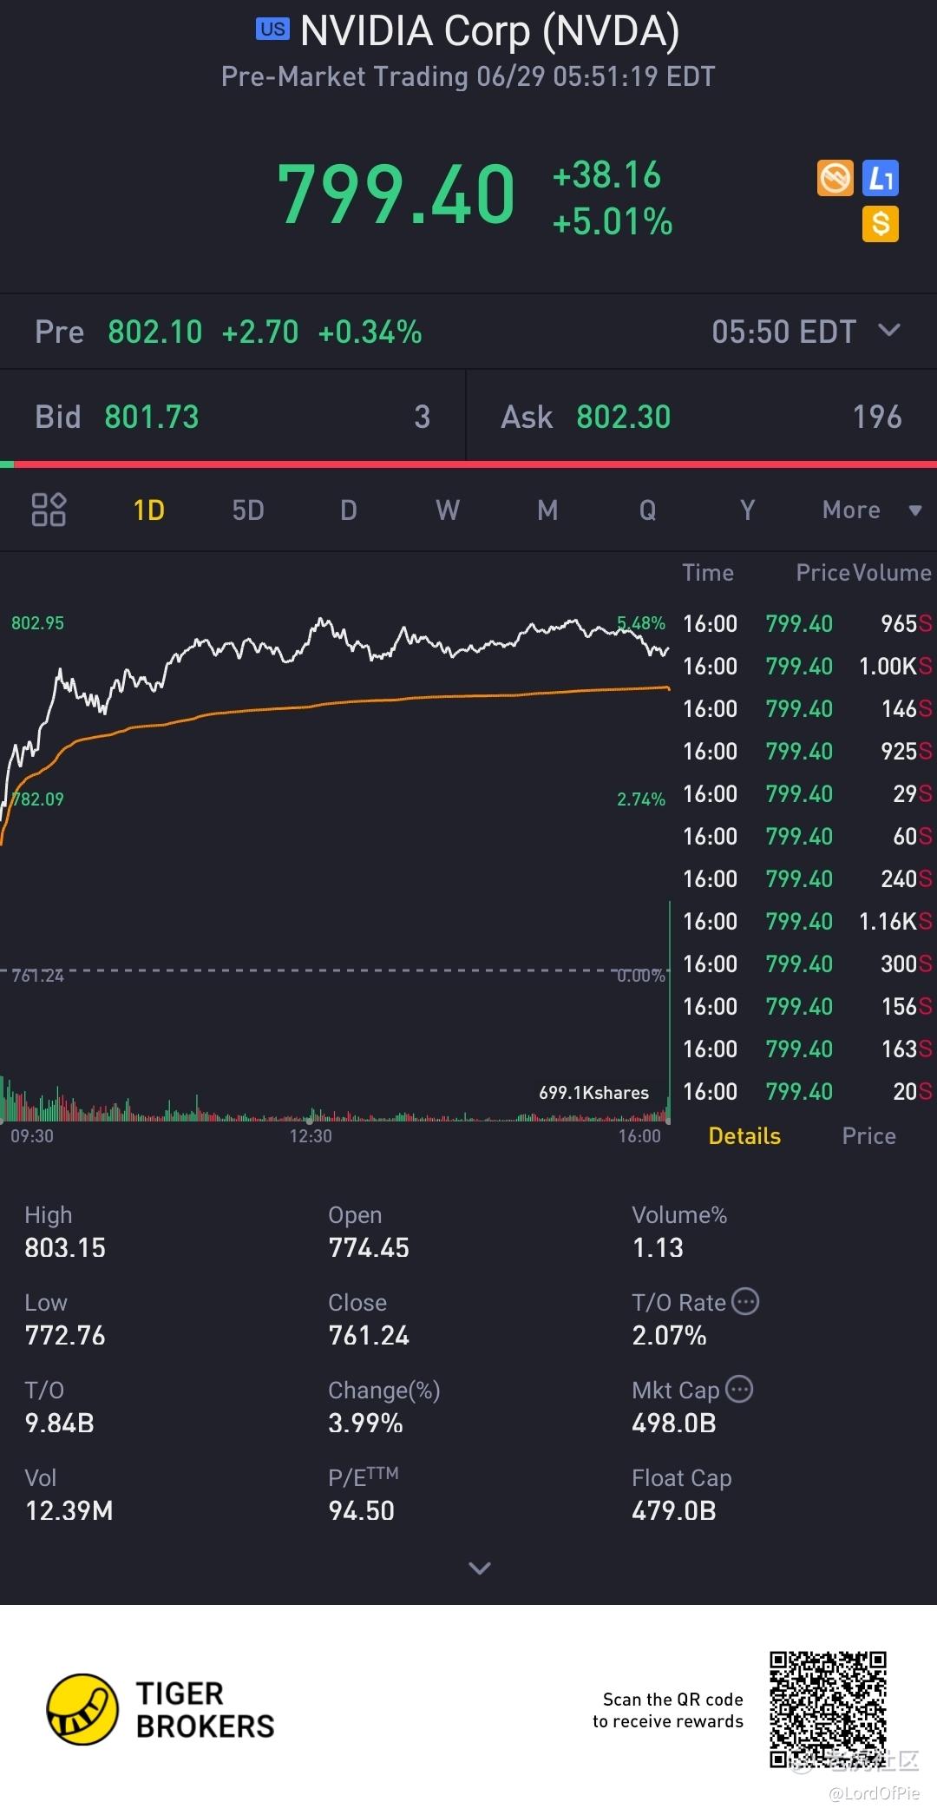This screenshot has width=937, height=1815.
Task: Tap the trade row with volume 925
Action: click(807, 751)
